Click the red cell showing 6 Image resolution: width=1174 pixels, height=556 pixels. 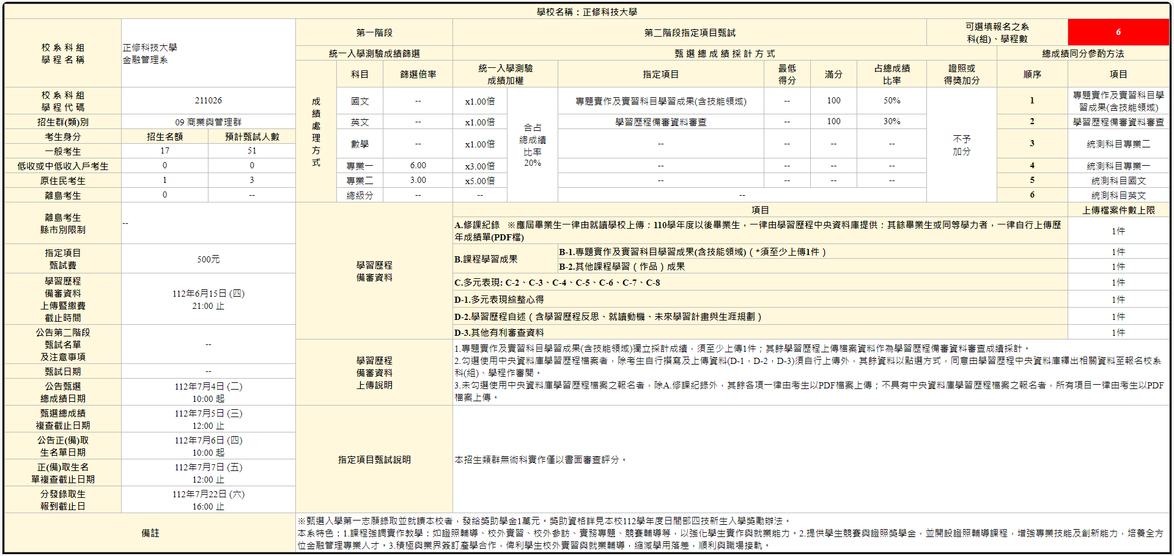(1118, 32)
